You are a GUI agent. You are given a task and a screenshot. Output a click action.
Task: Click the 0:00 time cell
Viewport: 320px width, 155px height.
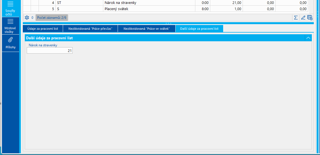[202, 3]
